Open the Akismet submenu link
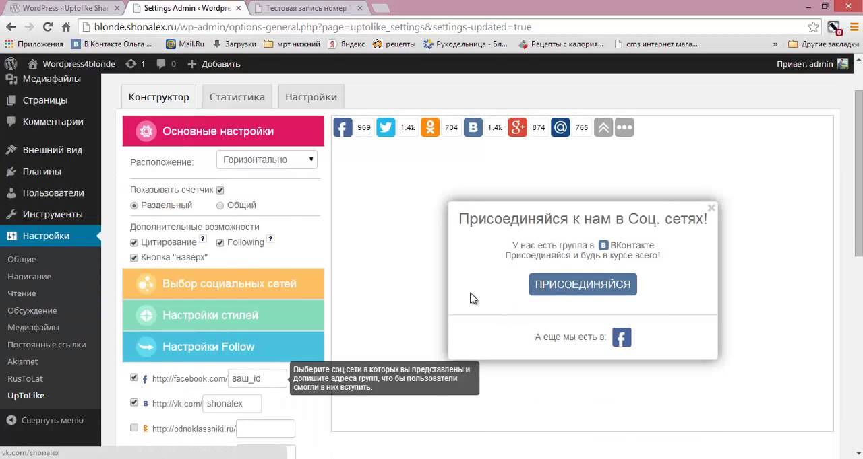Screen dimensions: 863x459 22,361
